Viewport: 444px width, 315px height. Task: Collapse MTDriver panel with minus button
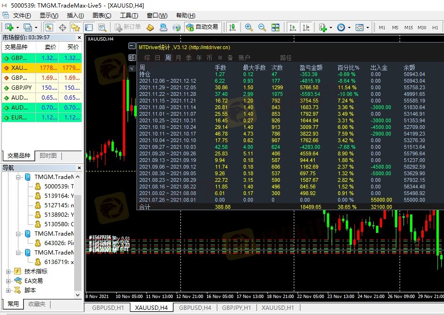pyautogui.click(x=132, y=46)
